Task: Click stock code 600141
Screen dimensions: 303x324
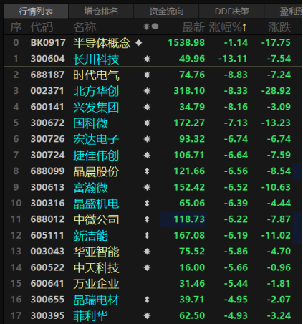Action: [47, 107]
